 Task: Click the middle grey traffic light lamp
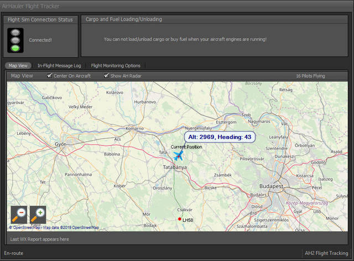coord(15,40)
